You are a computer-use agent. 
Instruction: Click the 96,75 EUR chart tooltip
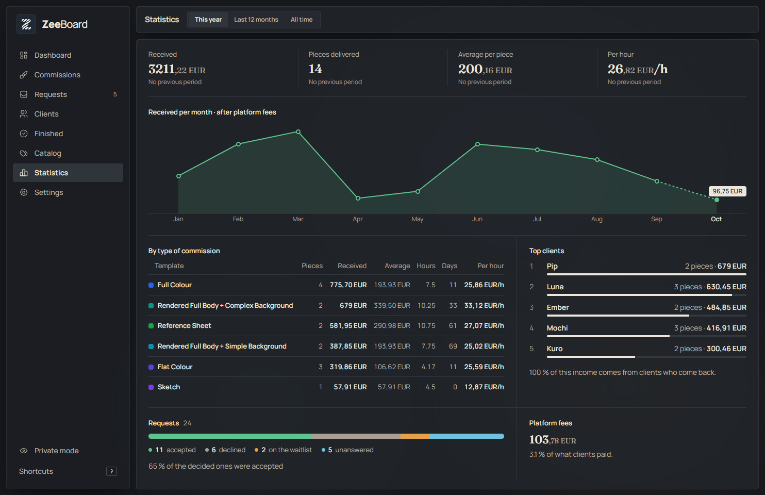727,191
